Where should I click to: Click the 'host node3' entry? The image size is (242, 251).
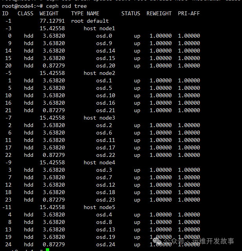click(99, 118)
